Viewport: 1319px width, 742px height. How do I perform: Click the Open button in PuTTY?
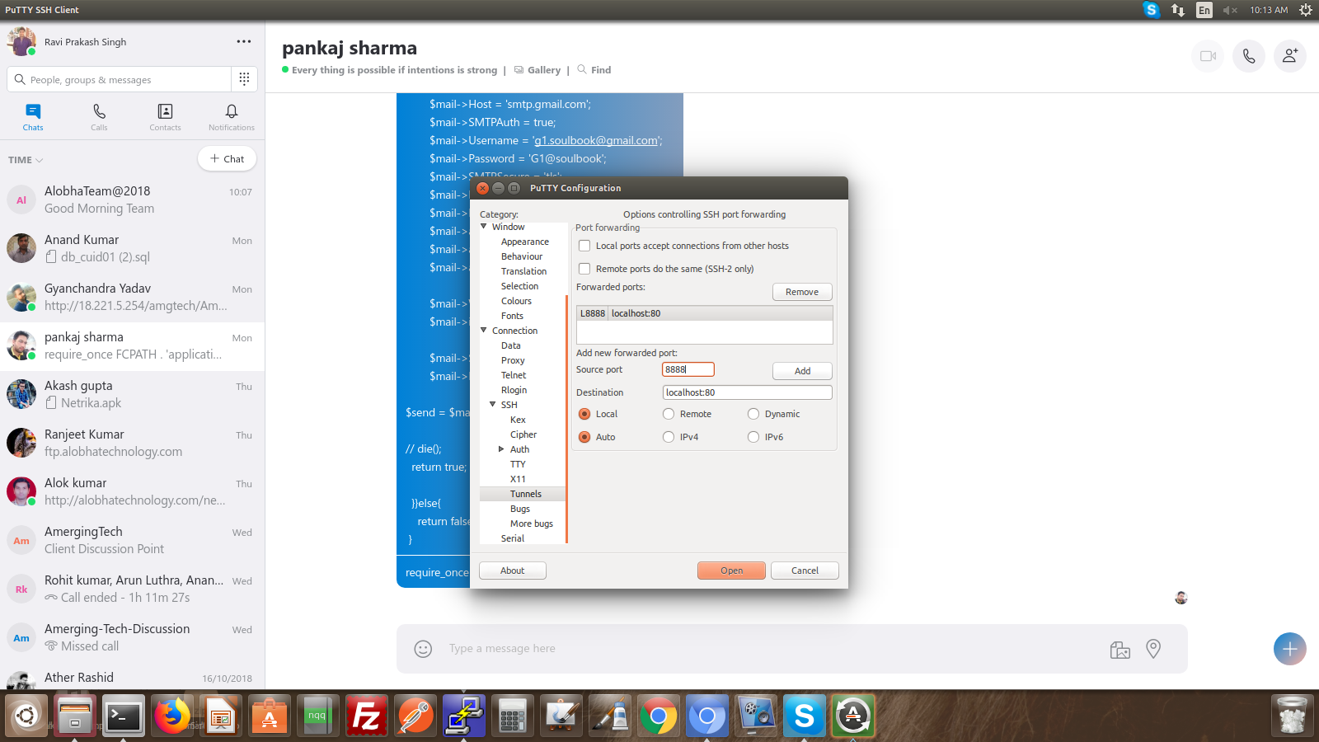coord(731,571)
